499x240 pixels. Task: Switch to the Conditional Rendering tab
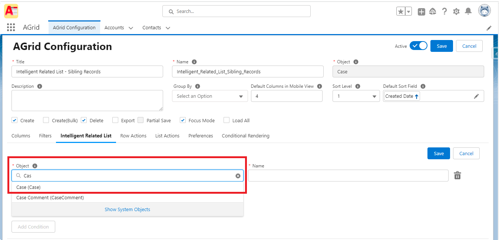pos(245,136)
